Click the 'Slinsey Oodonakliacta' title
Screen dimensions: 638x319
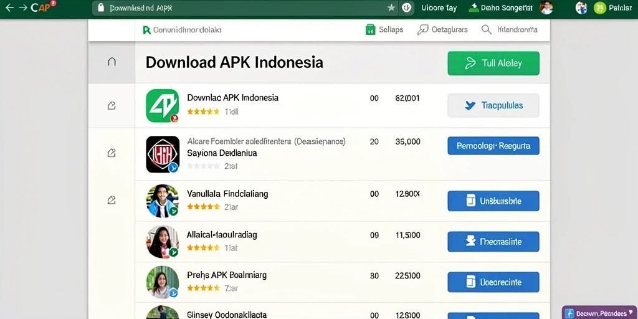click(227, 315)
